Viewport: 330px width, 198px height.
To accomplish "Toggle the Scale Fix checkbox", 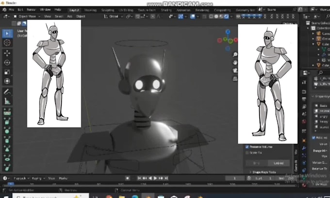I will pos(247,152).
